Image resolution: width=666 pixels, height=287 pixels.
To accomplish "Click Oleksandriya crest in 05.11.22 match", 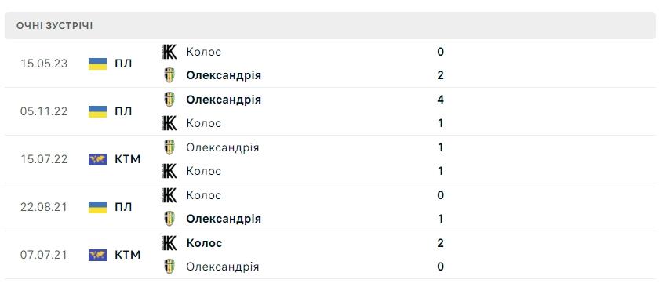I will point(169,100).
